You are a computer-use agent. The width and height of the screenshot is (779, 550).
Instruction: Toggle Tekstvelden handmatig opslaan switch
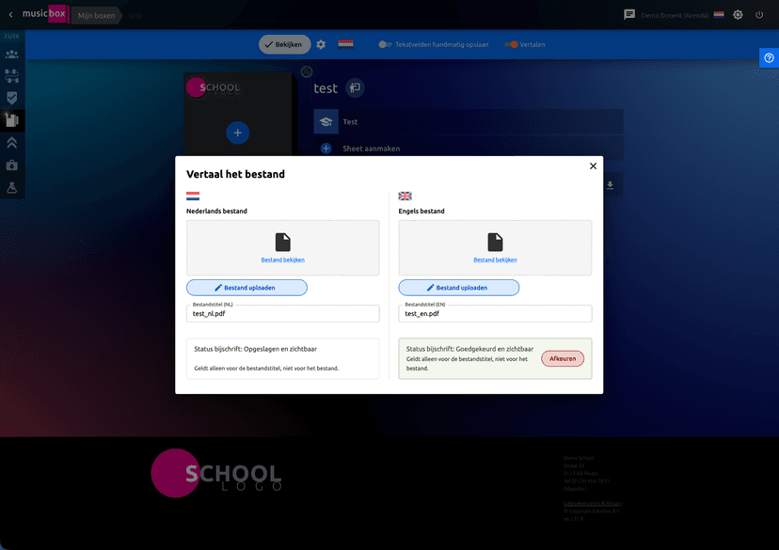[x=385, y=44]
